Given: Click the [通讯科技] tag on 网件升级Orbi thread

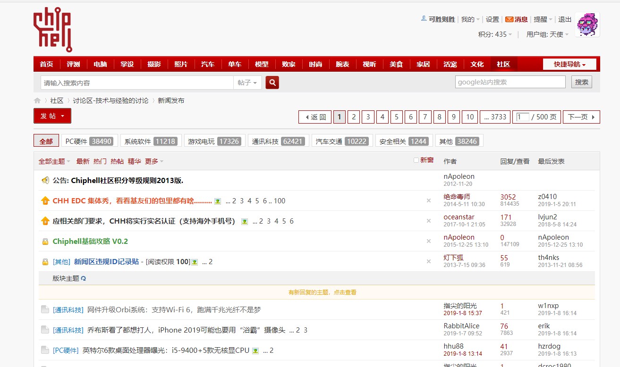Looking at the screenshot, I should point(68,310).
